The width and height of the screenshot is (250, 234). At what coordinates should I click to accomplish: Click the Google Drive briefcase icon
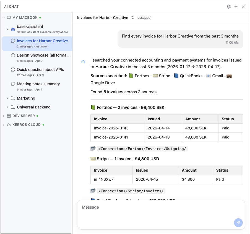coord(229,76)
